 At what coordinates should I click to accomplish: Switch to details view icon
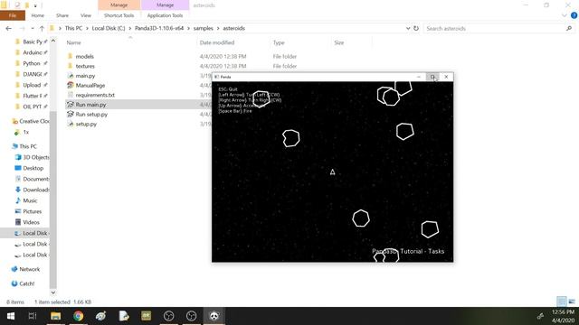tap(562, 302)
